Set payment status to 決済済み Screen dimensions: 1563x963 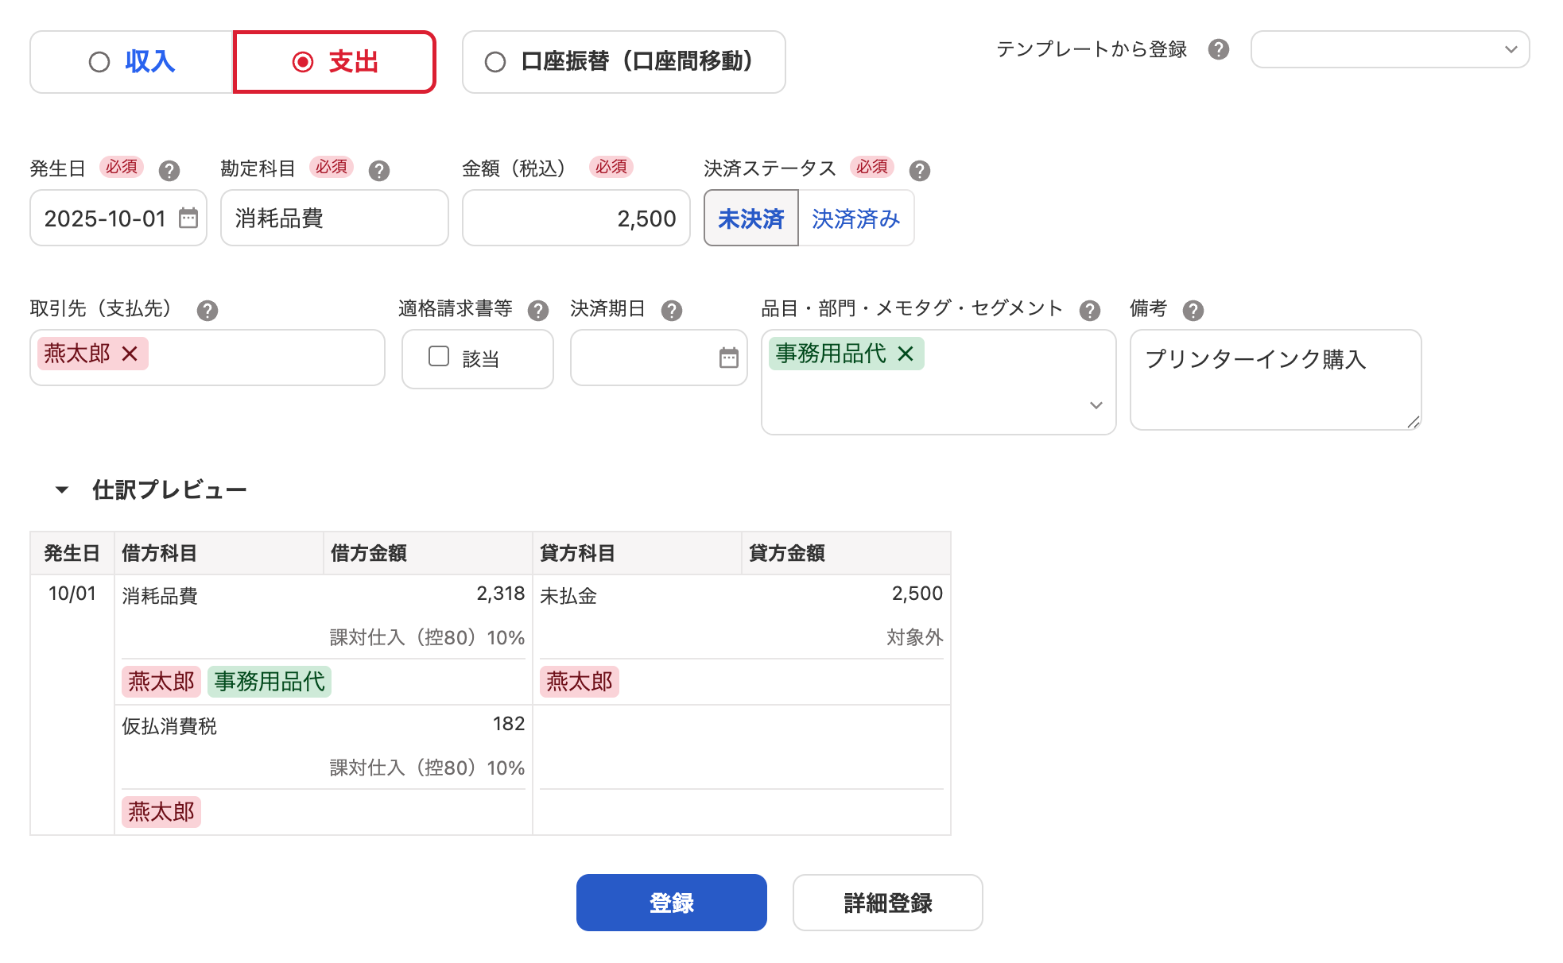(x=855, y=218)
